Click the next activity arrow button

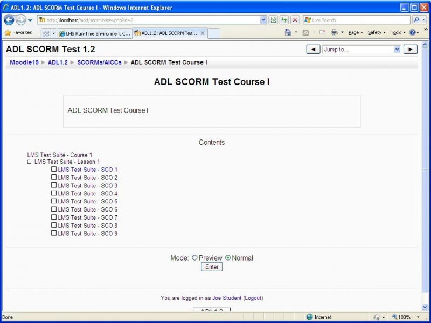tap(411, 50)
